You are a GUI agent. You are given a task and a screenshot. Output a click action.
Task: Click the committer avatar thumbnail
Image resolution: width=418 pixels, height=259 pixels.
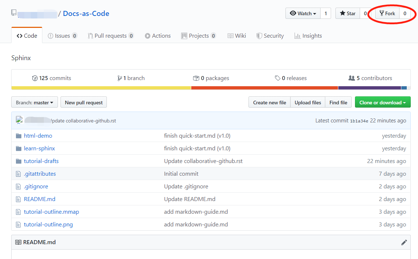[19, 120]
